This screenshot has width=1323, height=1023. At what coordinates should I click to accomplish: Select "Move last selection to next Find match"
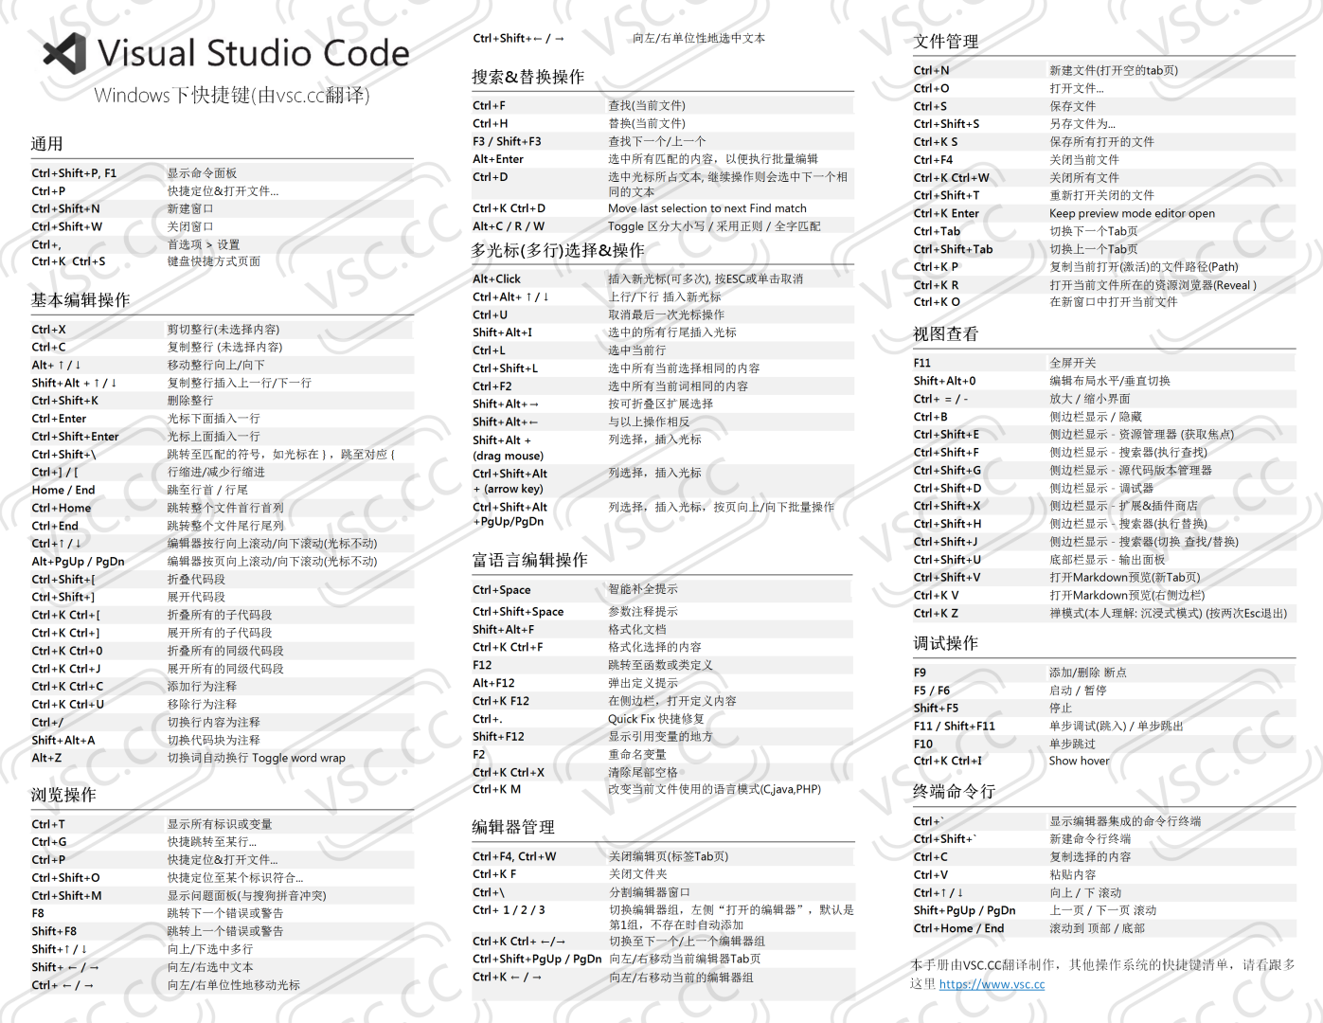tap(707, 208)
